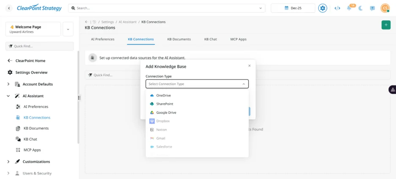Click the breadcrumb back arrow
Image resolution: width=396 pixels, height=179 pixels.
pyautogui.click(x=87, y=22)
